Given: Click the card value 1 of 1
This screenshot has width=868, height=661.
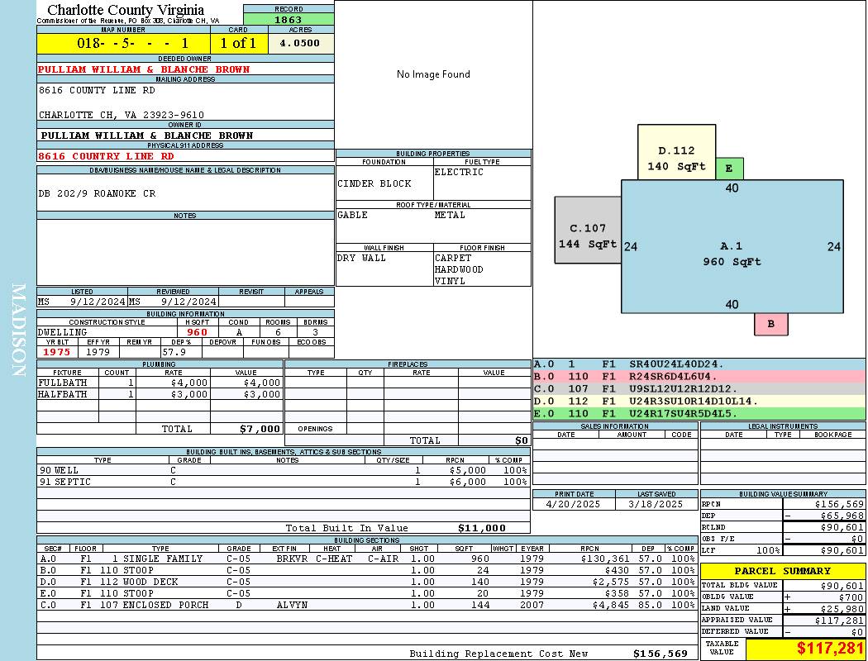Looking at the screenshot, I should (x=239, y=43).
